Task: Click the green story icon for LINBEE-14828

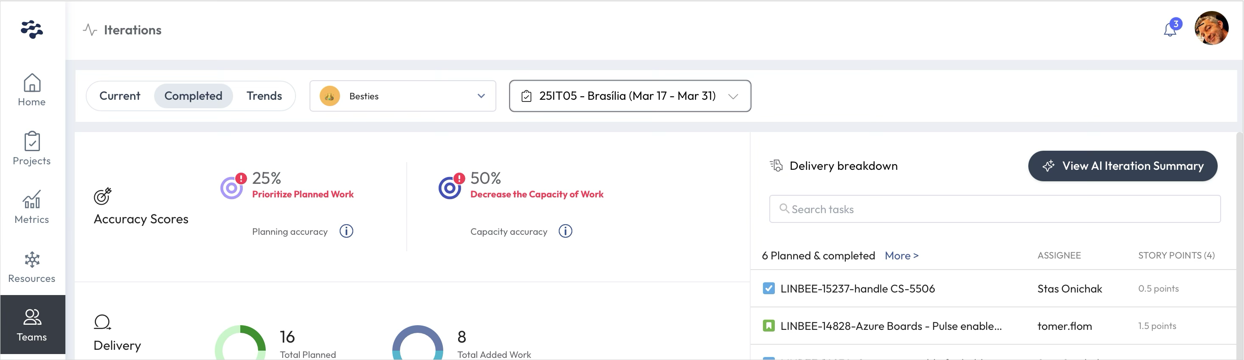Action: (x=769, y=326)
